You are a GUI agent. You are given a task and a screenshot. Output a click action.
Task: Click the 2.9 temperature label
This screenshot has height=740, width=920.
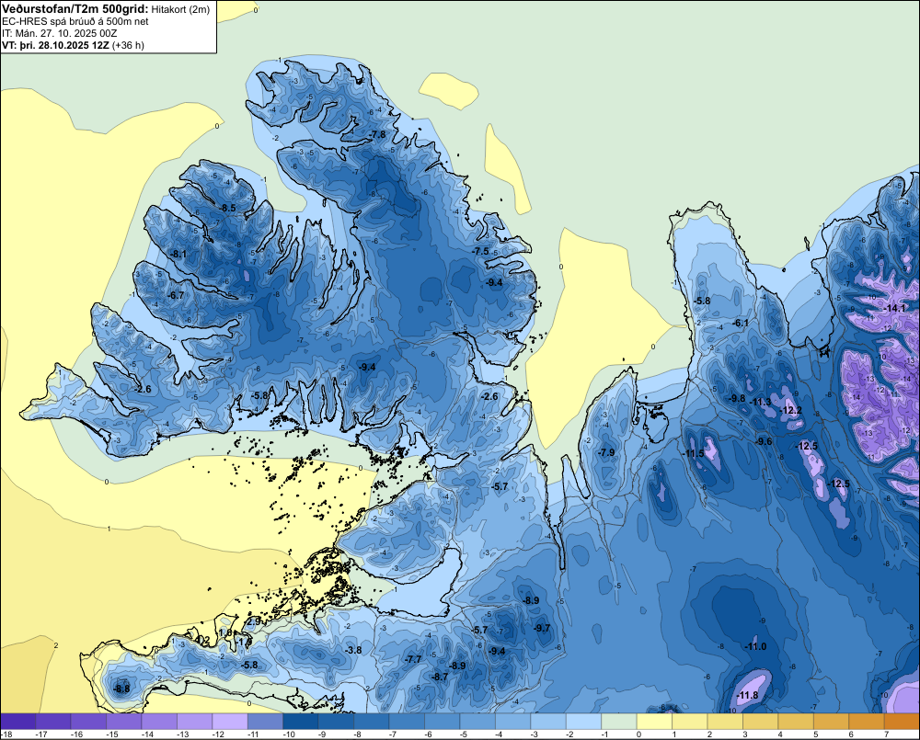[254, 620]
